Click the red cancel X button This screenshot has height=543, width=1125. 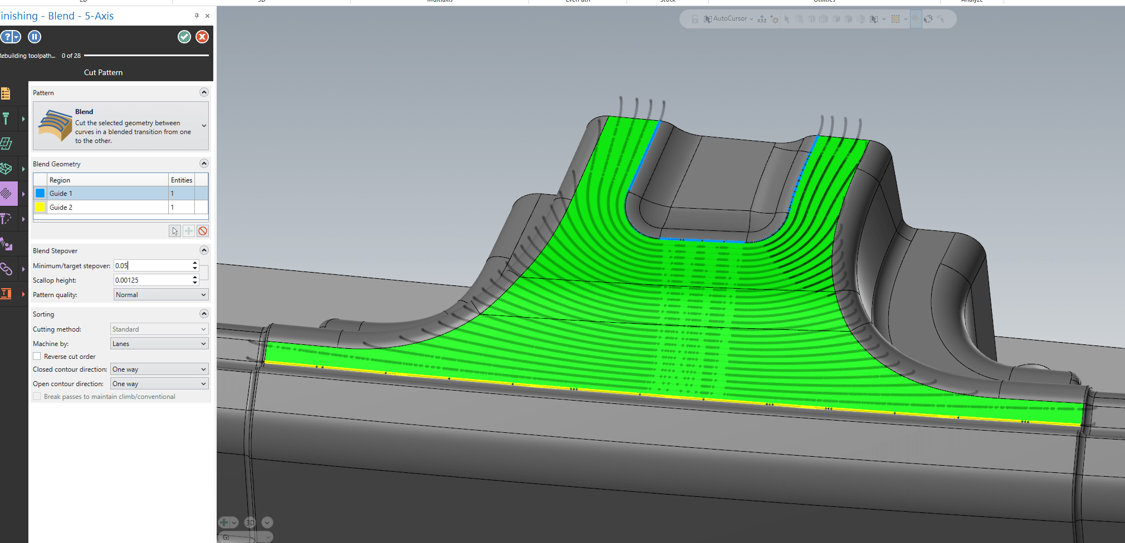202,37
